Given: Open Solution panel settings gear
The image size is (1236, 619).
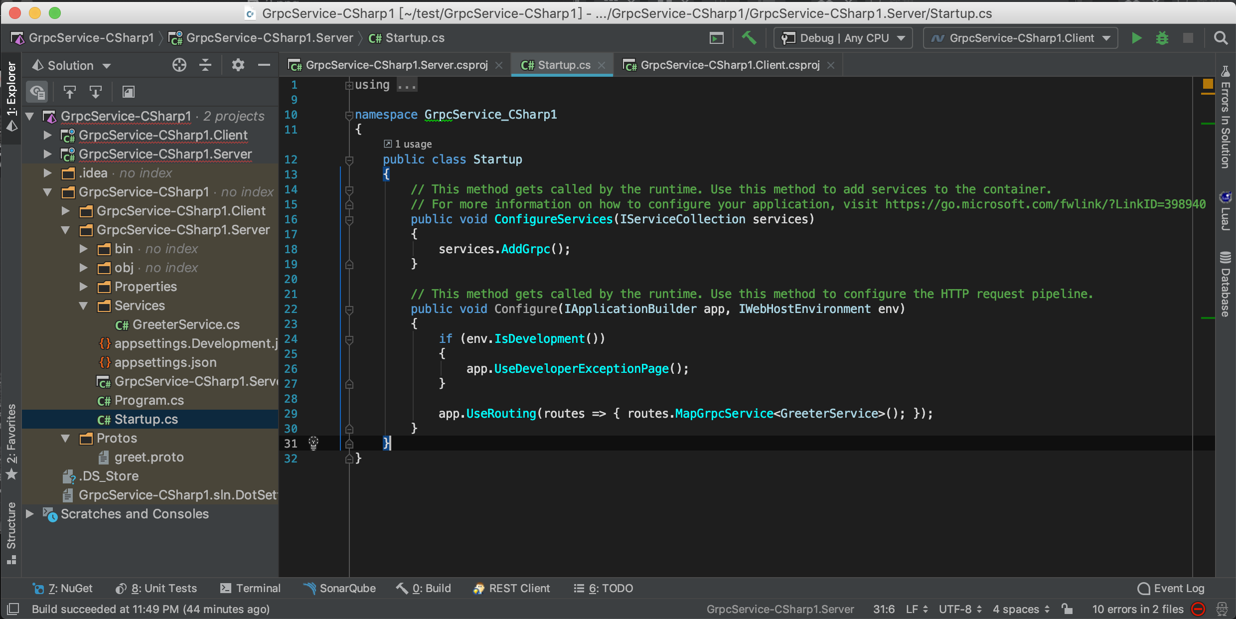Looking at the screenshot, I should [x=238, y=65].
